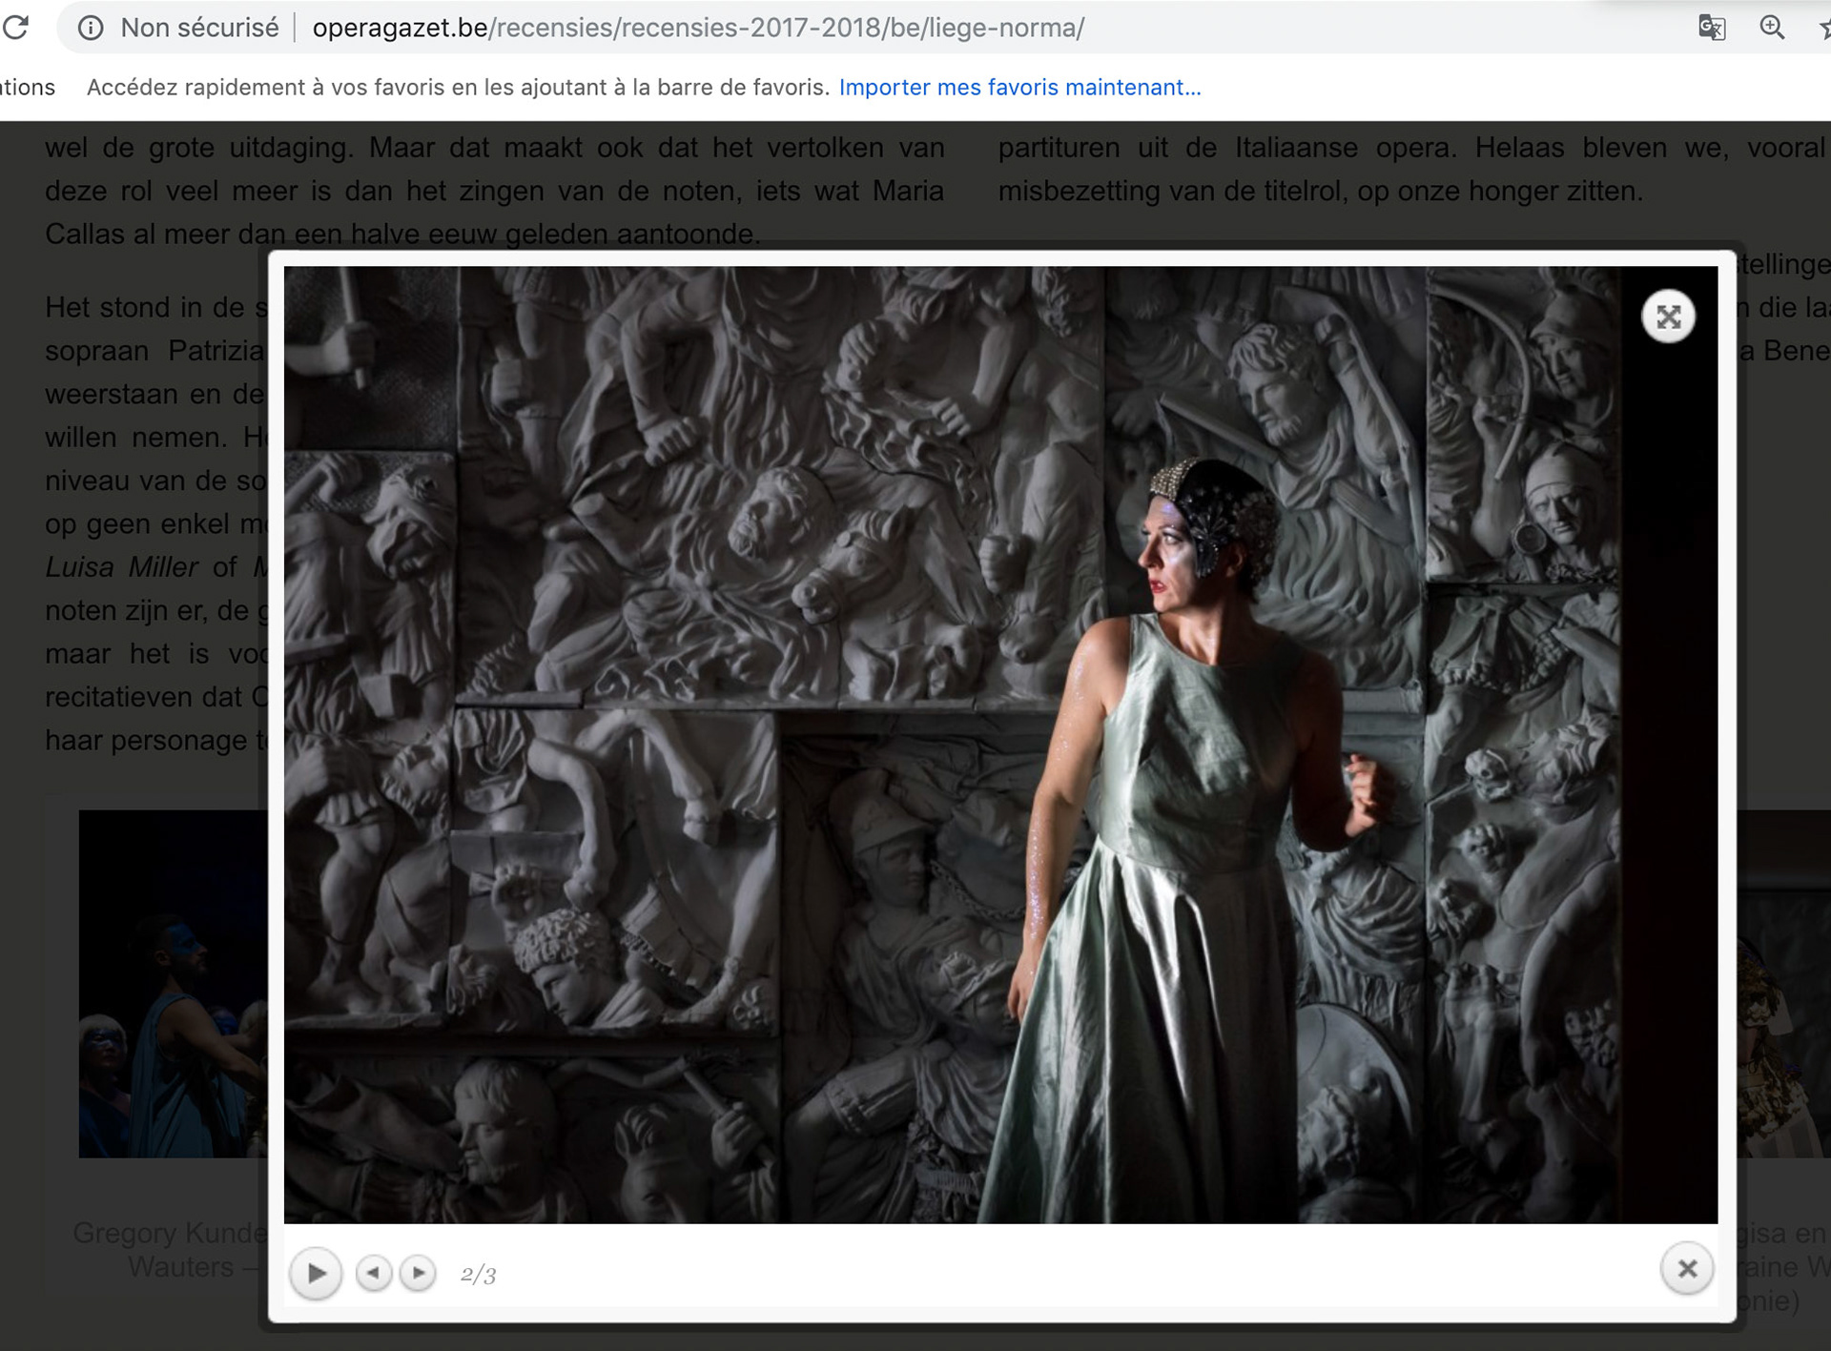The height and width of the screenshot is (1351, 1831).
Task: Click the zoom magnifier icon in address bar
Action: (1772, 28)
